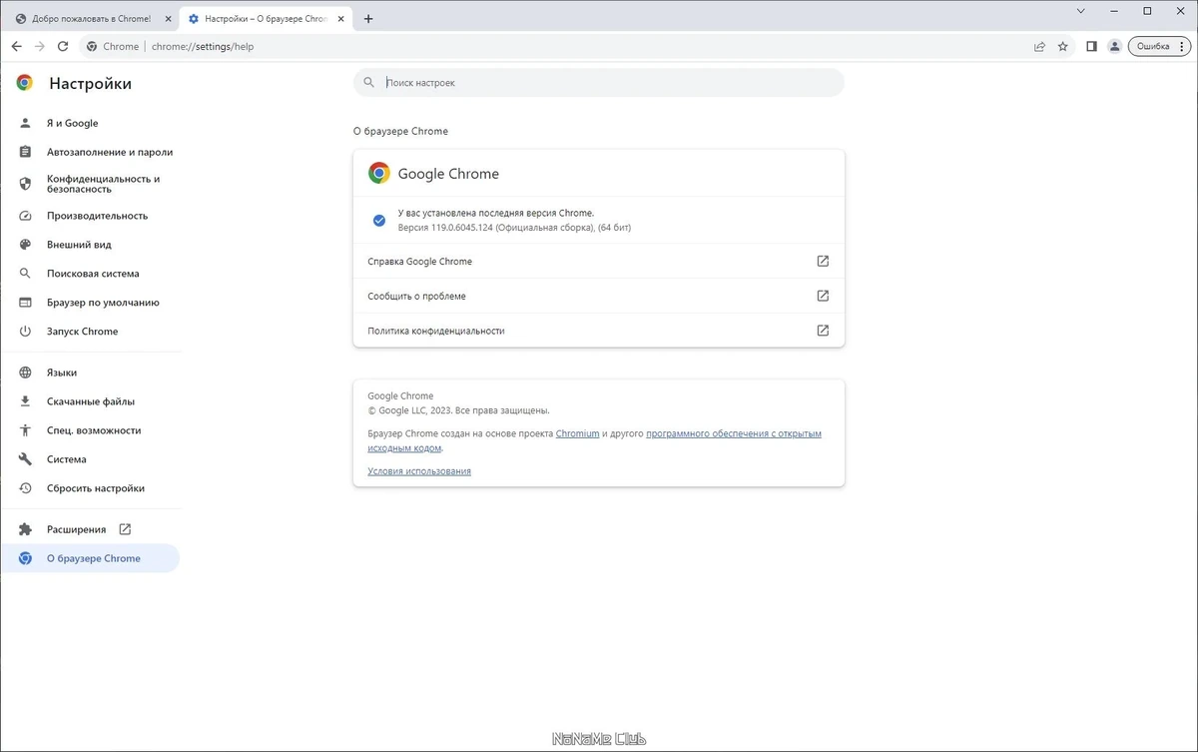The width and height of the screenshot is (1198, 752).
Task: Click external-link icon for Политика конфиденциальности
Action: pos(823,331)
